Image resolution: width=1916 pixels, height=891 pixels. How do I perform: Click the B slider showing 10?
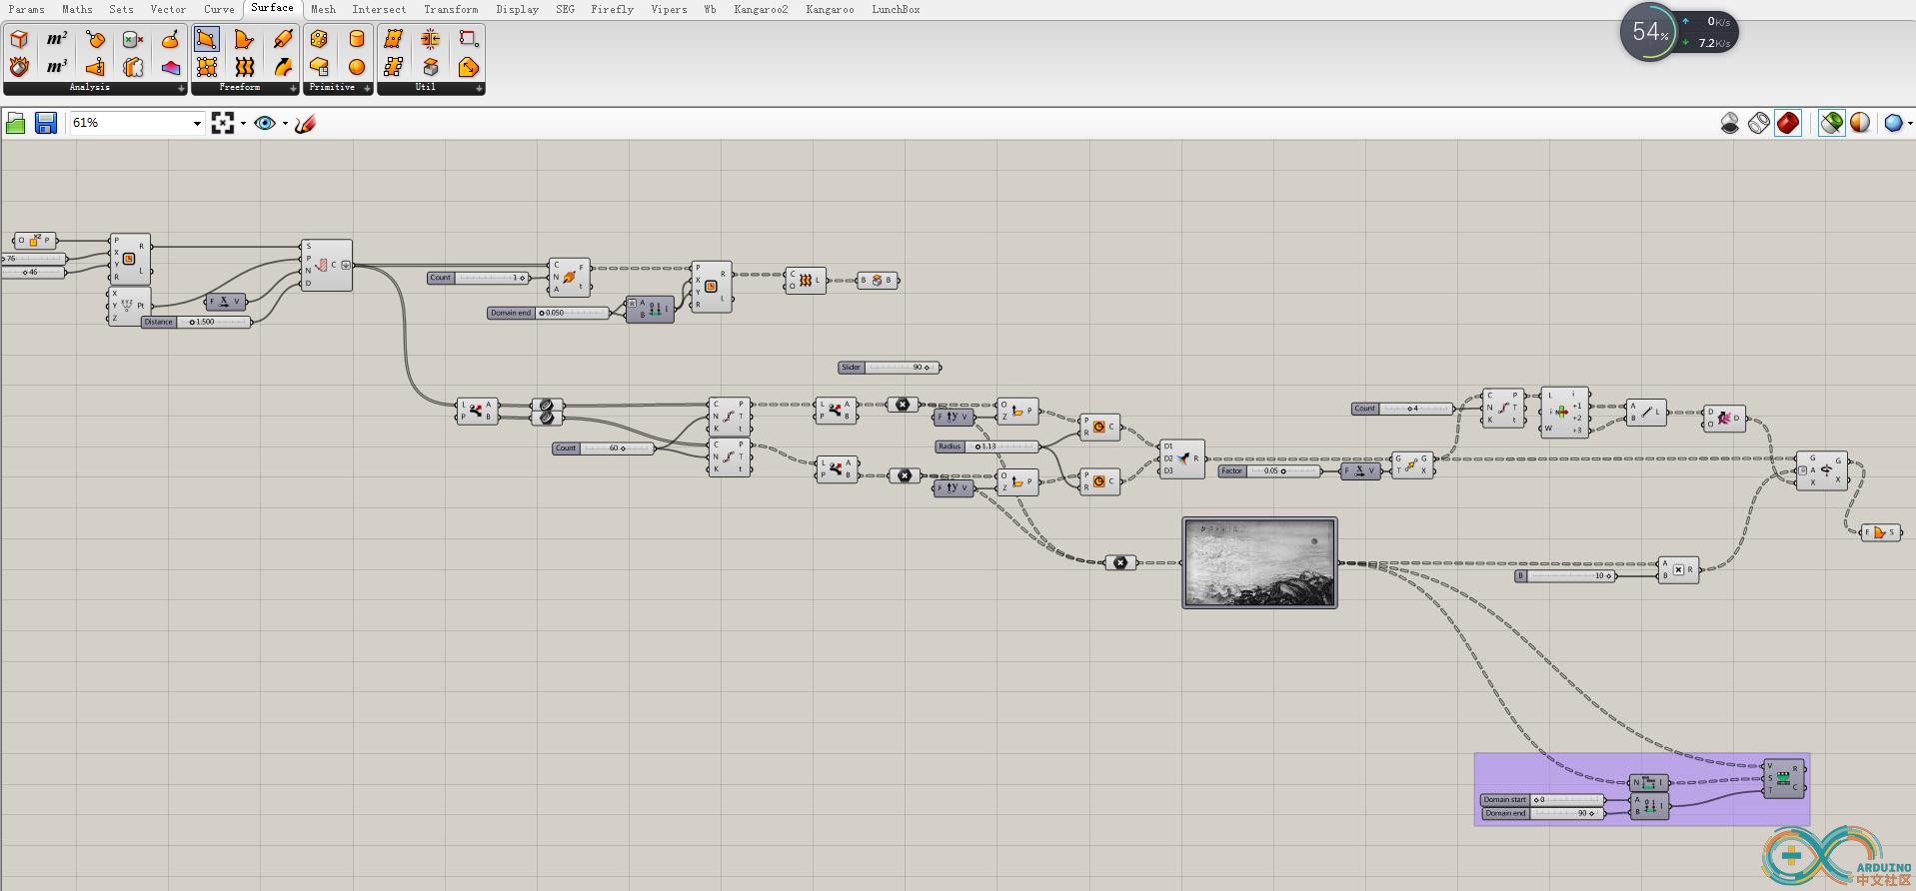tap(1565, 575)
